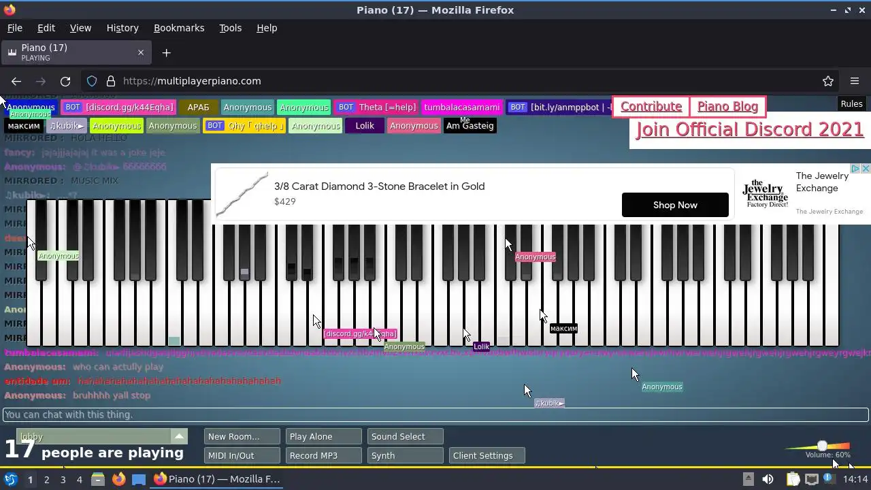Open the Firefox hamburger application menu
This screenshot has width=871, height=490.
(x=855, y=81)
